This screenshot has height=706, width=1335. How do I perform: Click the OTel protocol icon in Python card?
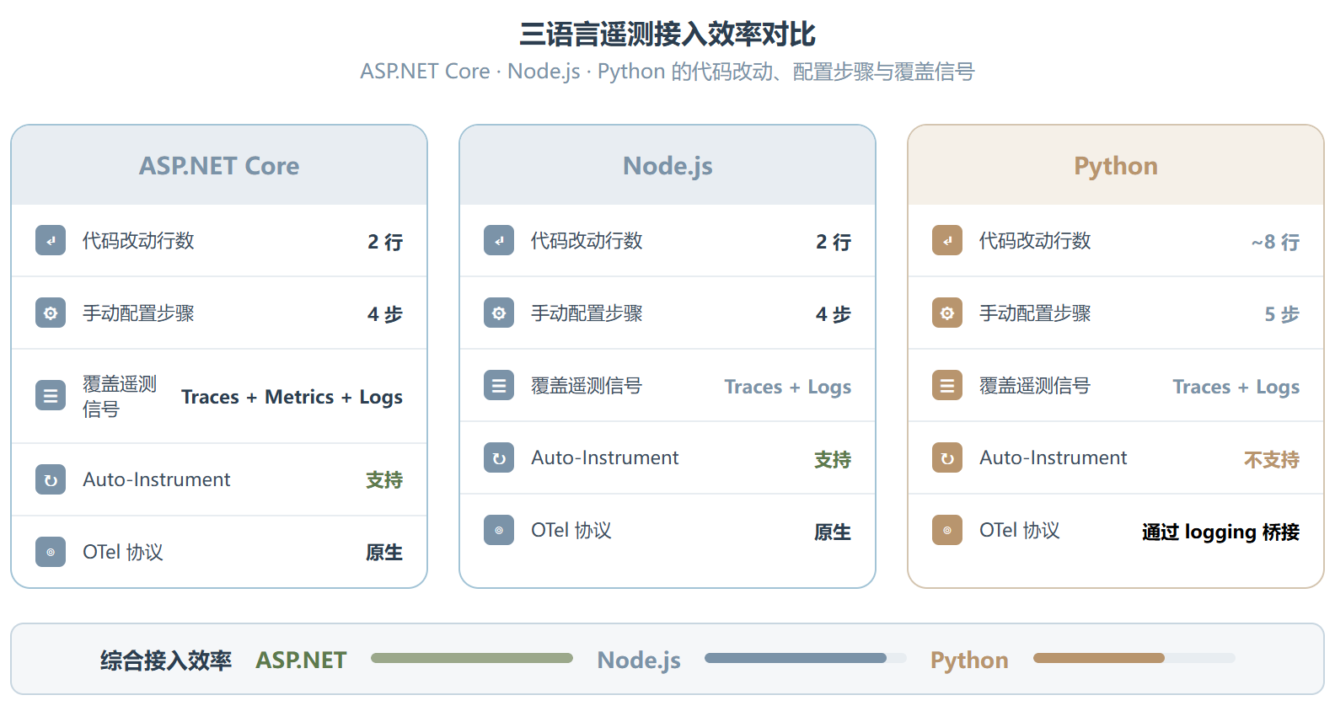[947, 530]
